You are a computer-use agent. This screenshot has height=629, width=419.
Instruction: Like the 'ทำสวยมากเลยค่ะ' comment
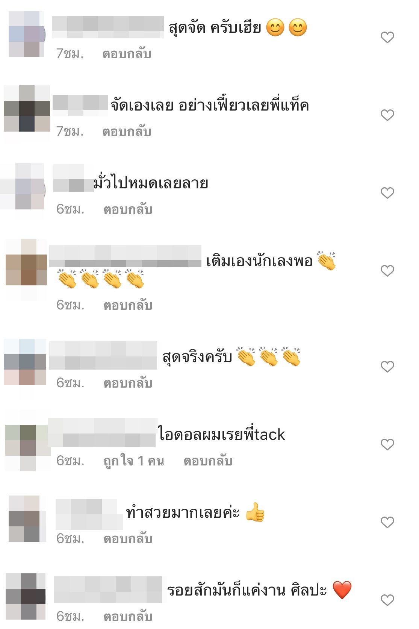point(387,522)
